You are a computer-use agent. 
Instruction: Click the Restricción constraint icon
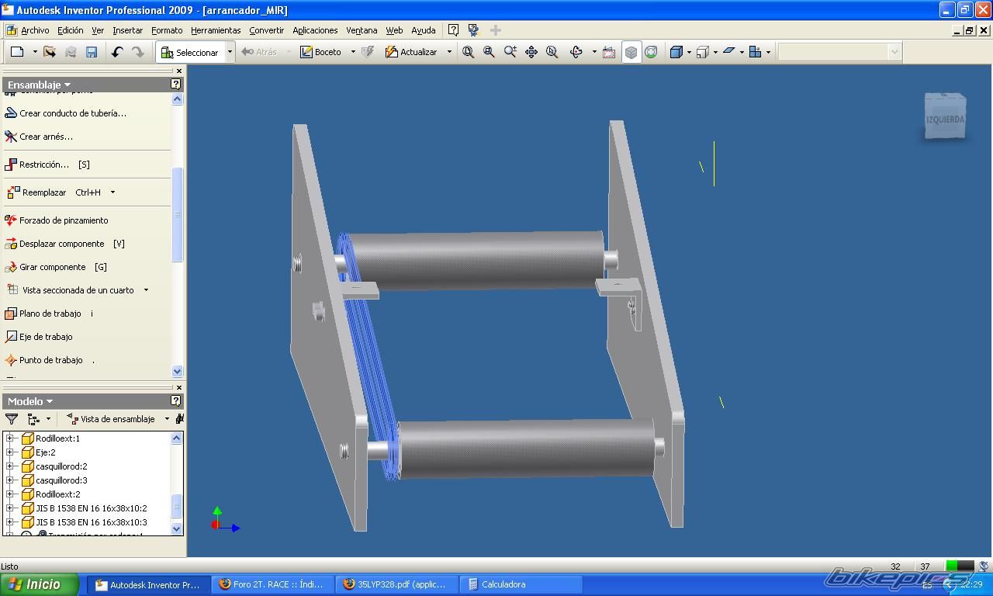pyautogui.click(x=11, y=165)
